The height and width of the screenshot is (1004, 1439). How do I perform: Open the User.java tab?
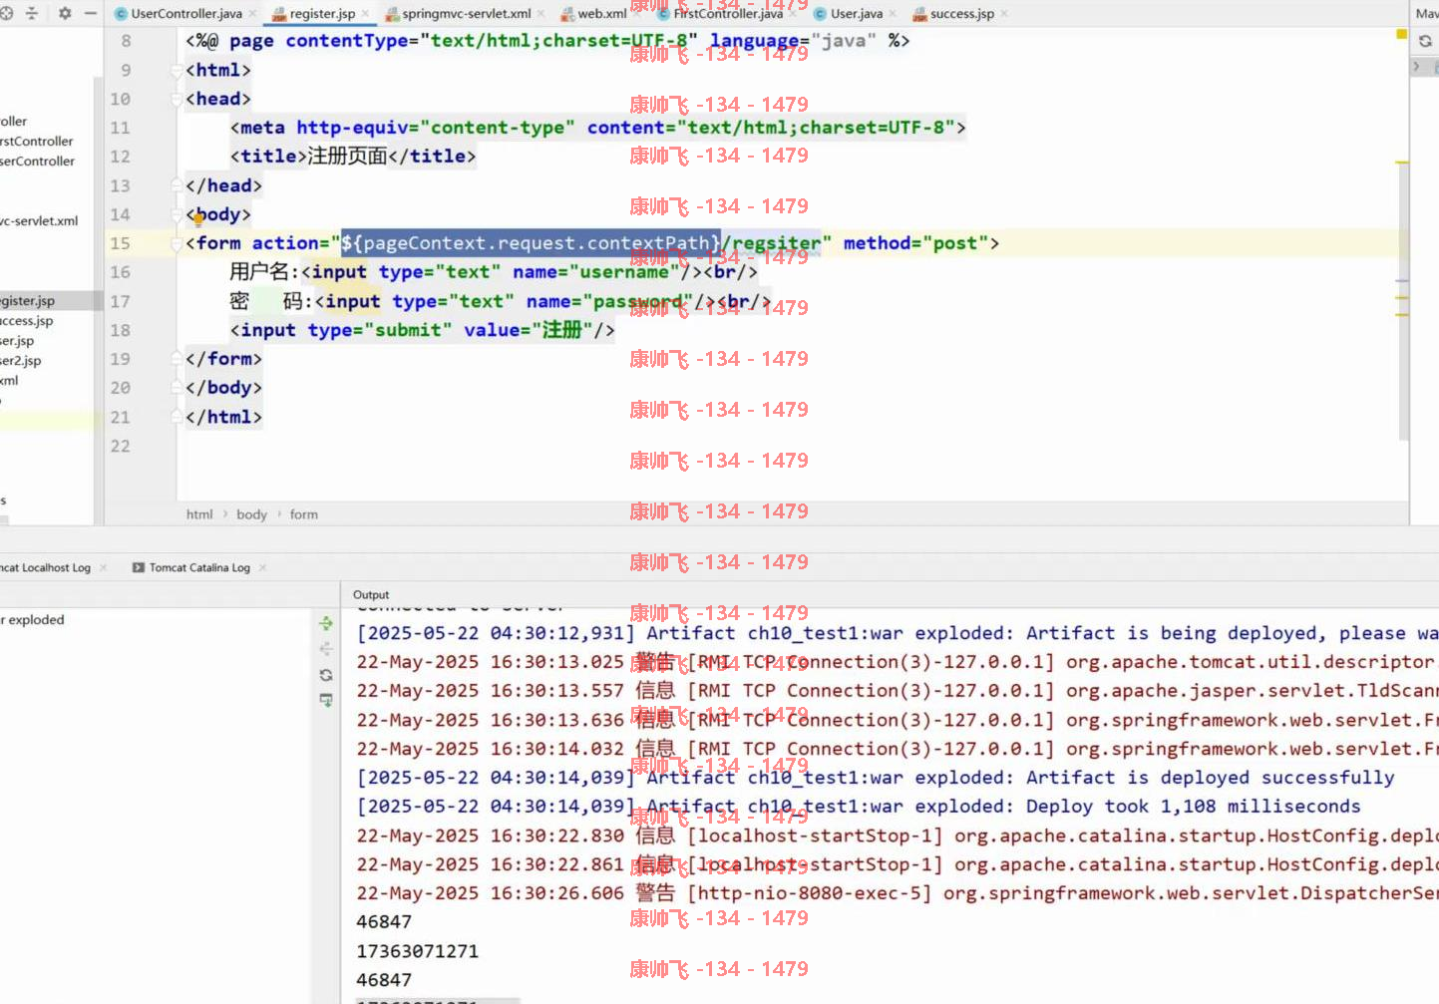point(857,14)
